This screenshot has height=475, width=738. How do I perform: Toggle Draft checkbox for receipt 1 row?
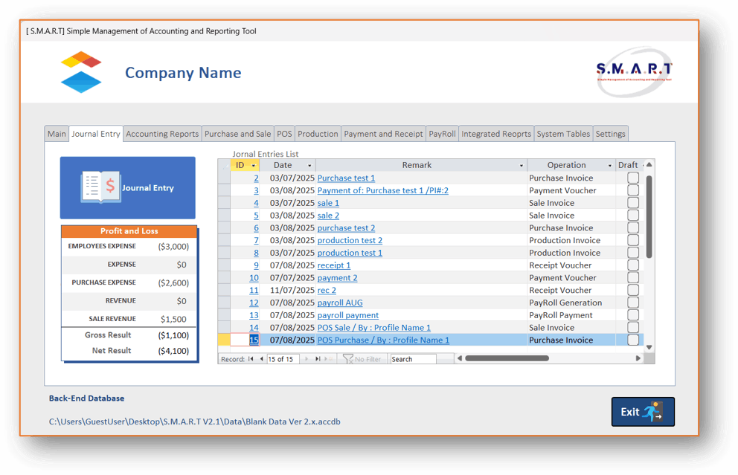(x=633, y=265)
